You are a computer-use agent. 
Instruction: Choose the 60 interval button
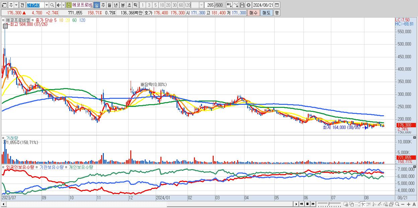click(181, 5)
